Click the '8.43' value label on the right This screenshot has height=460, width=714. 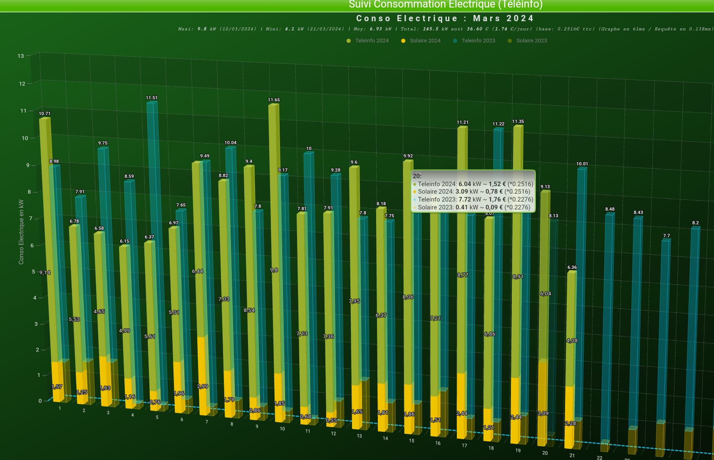[x=638, y=213]
